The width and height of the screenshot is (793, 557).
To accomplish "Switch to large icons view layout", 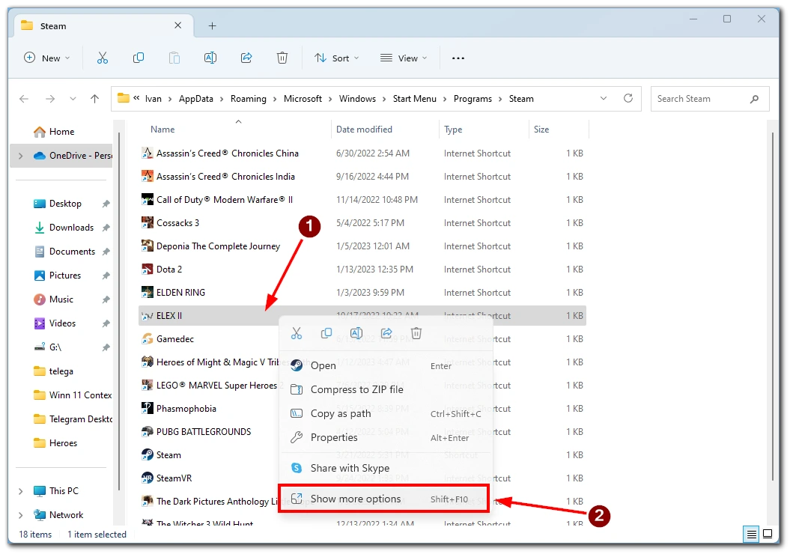I will click(768, 534).
